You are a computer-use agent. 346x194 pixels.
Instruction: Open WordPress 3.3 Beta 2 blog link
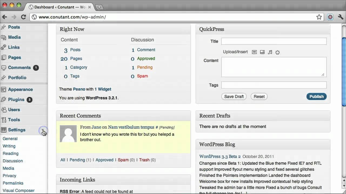click(x=220, y=156)
